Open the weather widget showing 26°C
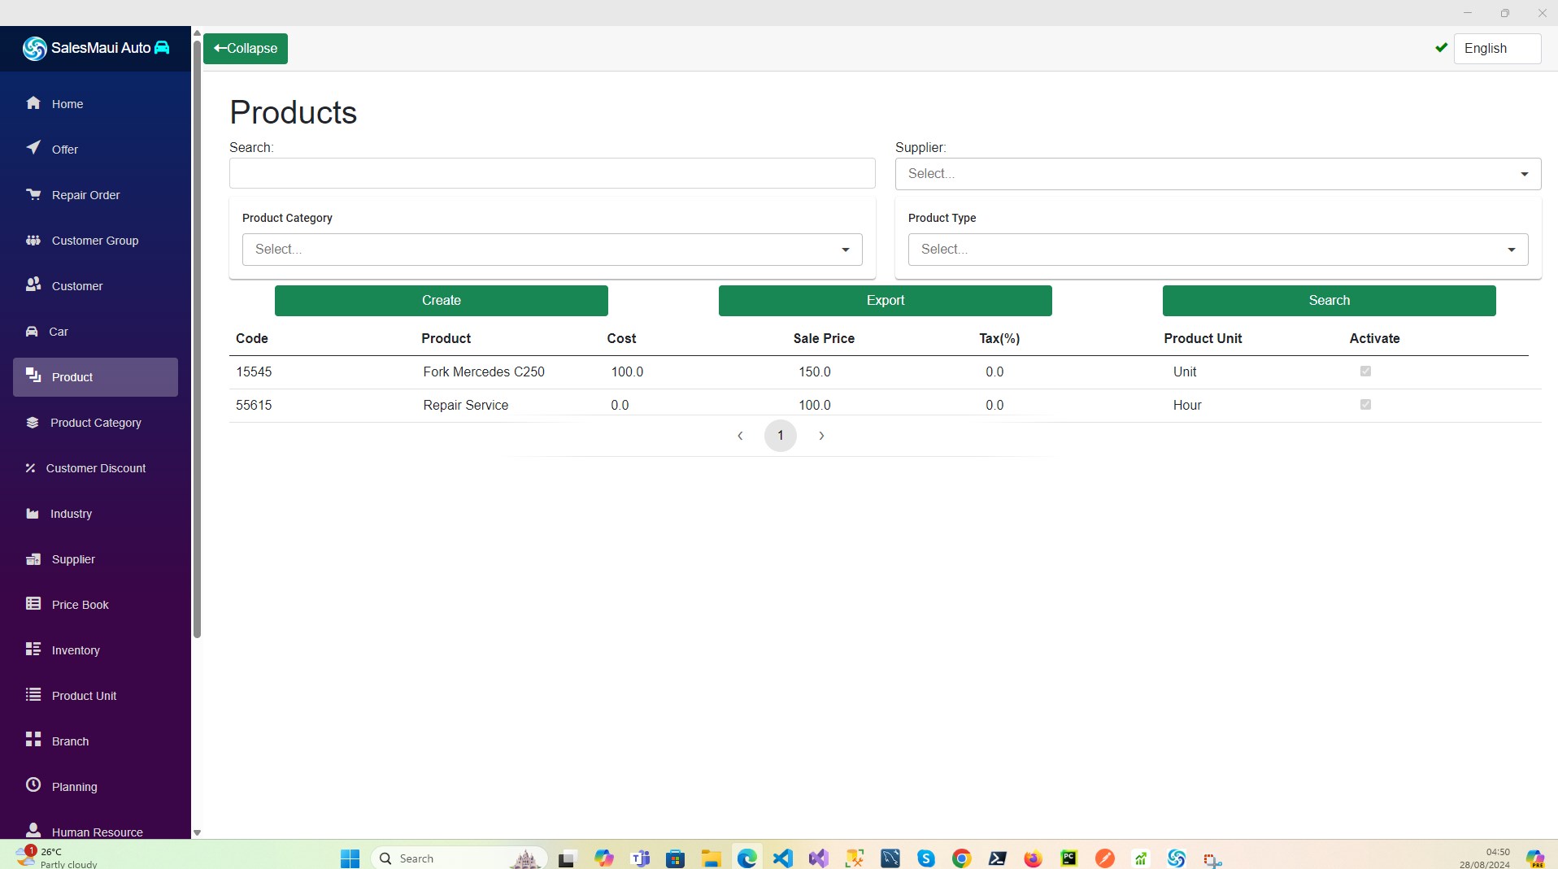 point(55,858)
